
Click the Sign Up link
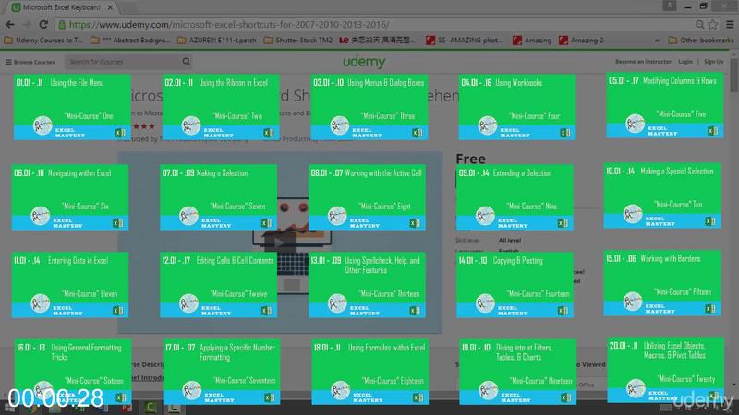[713, 62]
